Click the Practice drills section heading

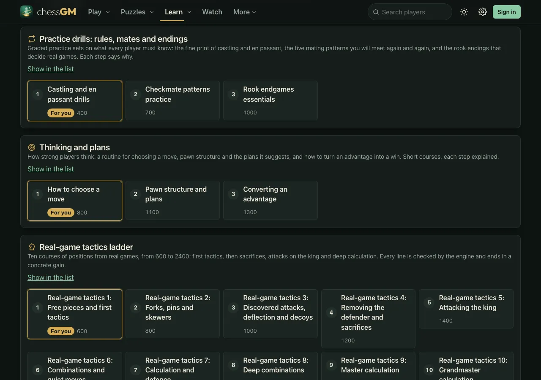click(113, 39)
